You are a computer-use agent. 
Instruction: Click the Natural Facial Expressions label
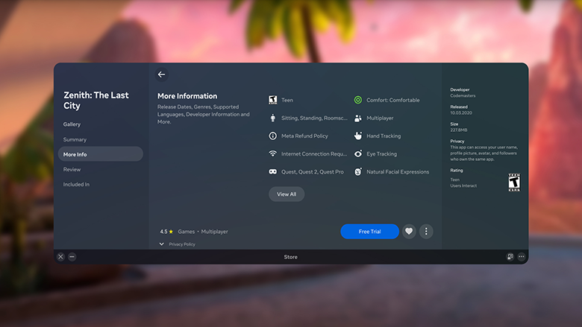click(398, 172)
